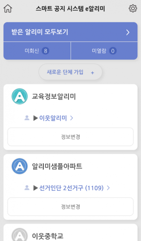This screenshot has width=141, height=241.
Task: Select the 미회신 tab
Action: 37,51
